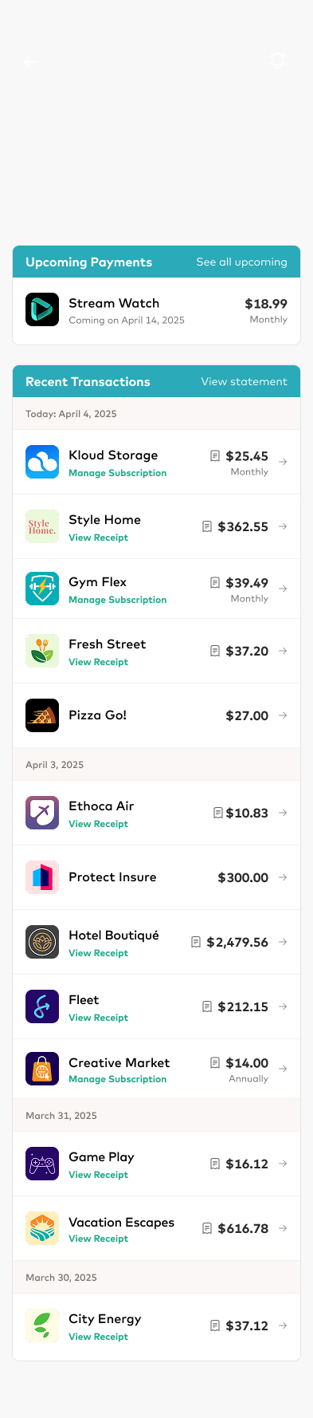Tap the Kloud Storage cloud icon

point(42,462)
